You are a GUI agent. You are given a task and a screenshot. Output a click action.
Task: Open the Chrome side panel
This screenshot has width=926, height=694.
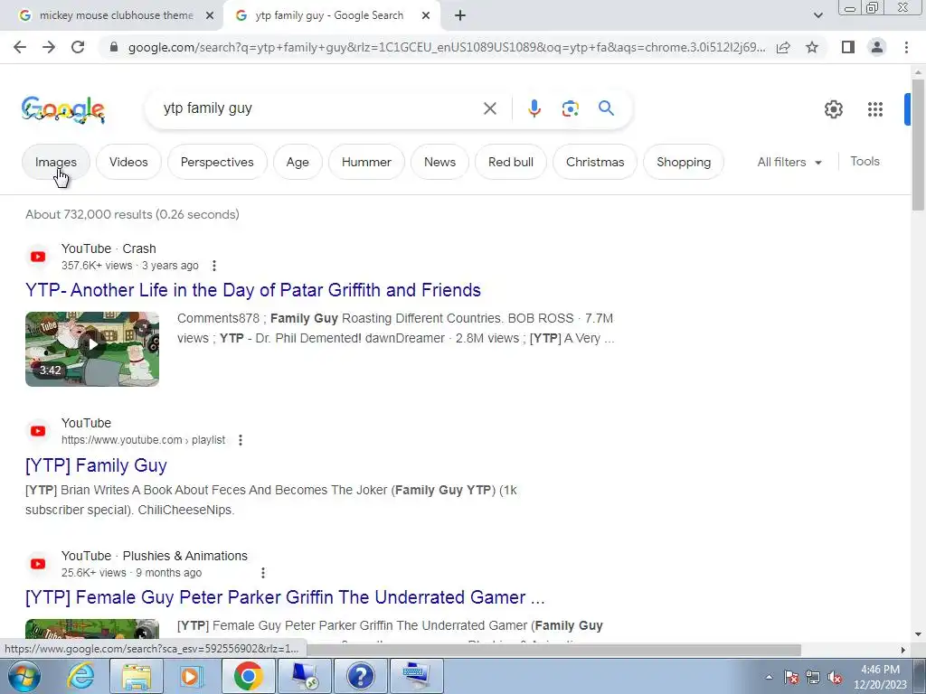pos(848,47)
